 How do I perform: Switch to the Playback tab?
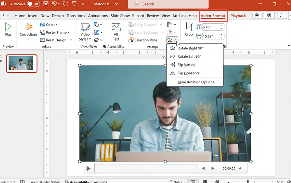[238, 16]
